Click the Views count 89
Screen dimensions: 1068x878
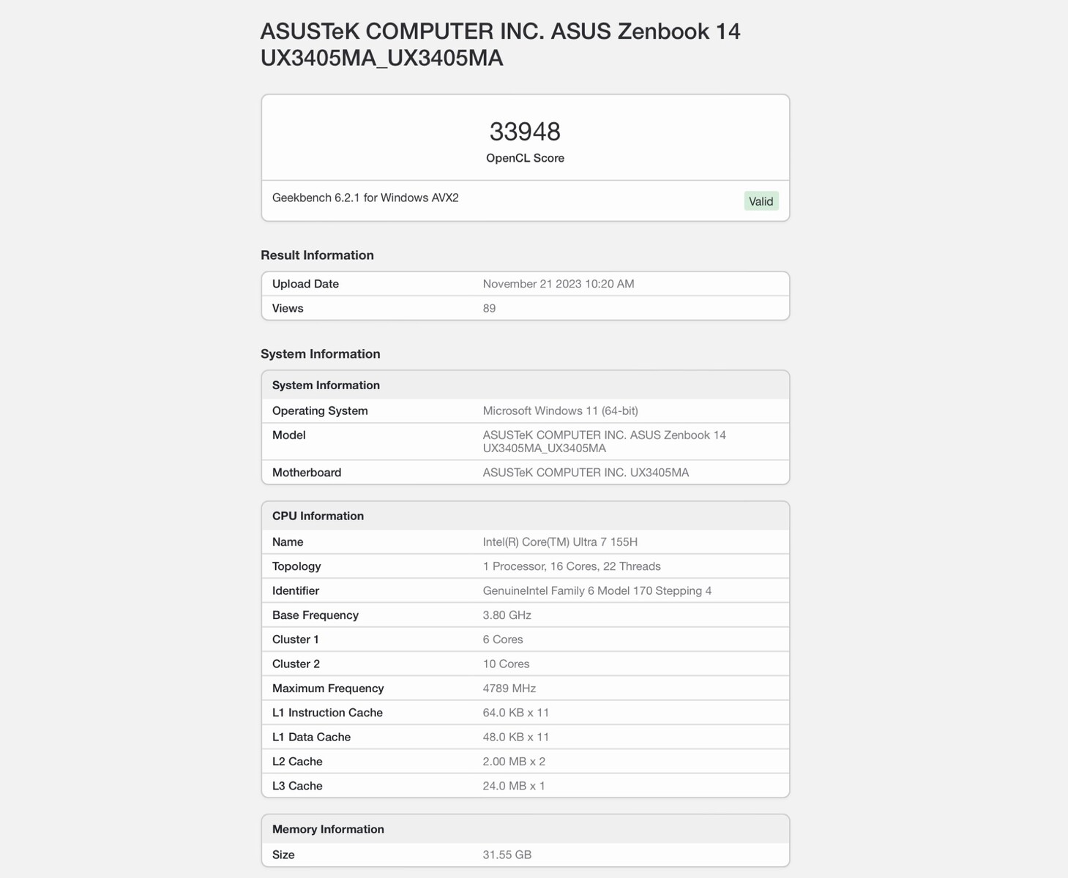[x=489, y=309]
